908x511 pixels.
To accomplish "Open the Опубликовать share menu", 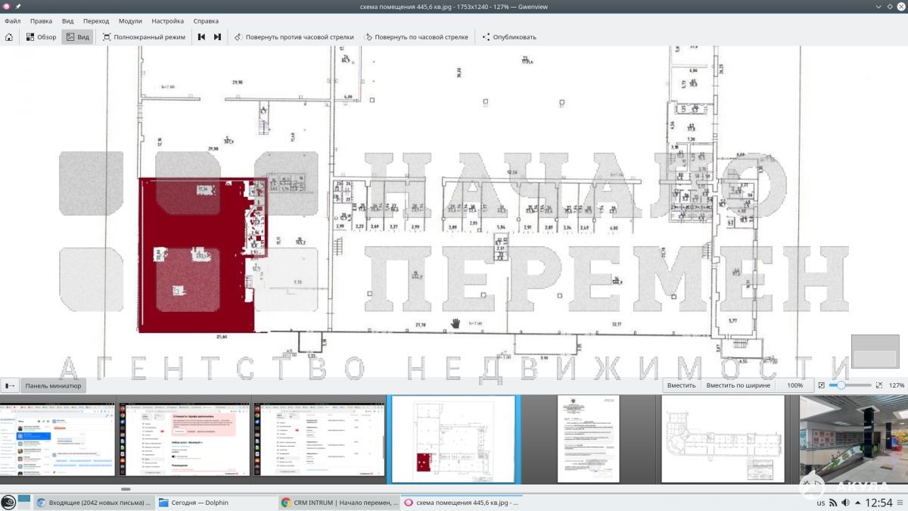I will [x=508, y=36].
